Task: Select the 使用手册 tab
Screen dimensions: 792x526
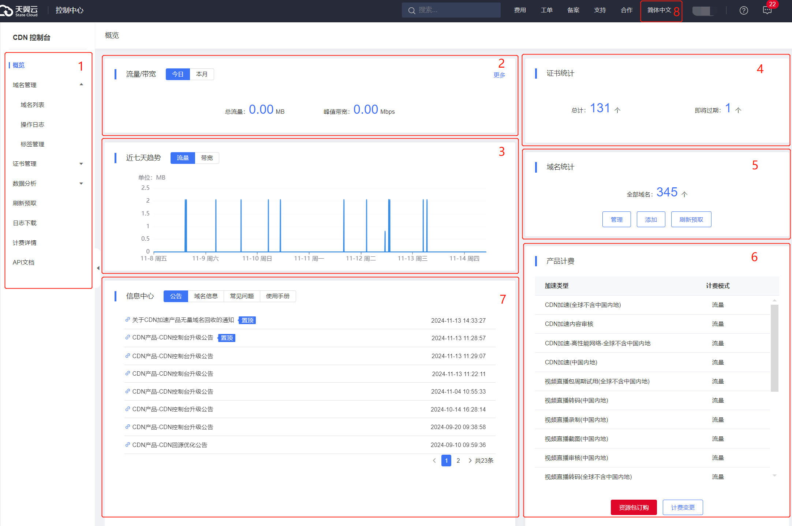Action: (278, 296)
